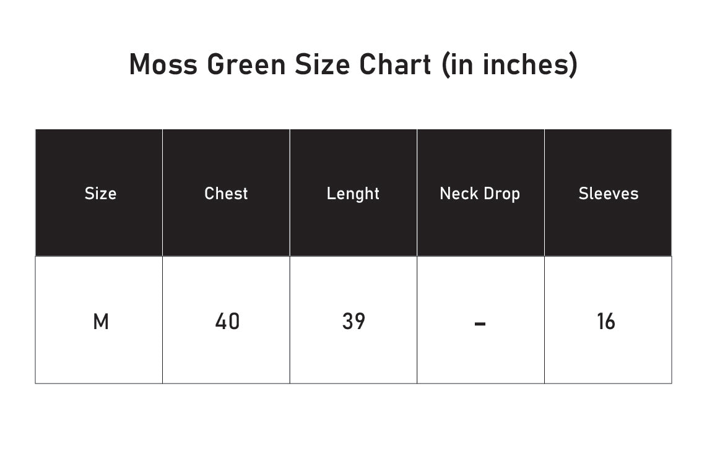707x459 pixels.
Task: Click the sleeves measurement 16
Action: (606, 322)
